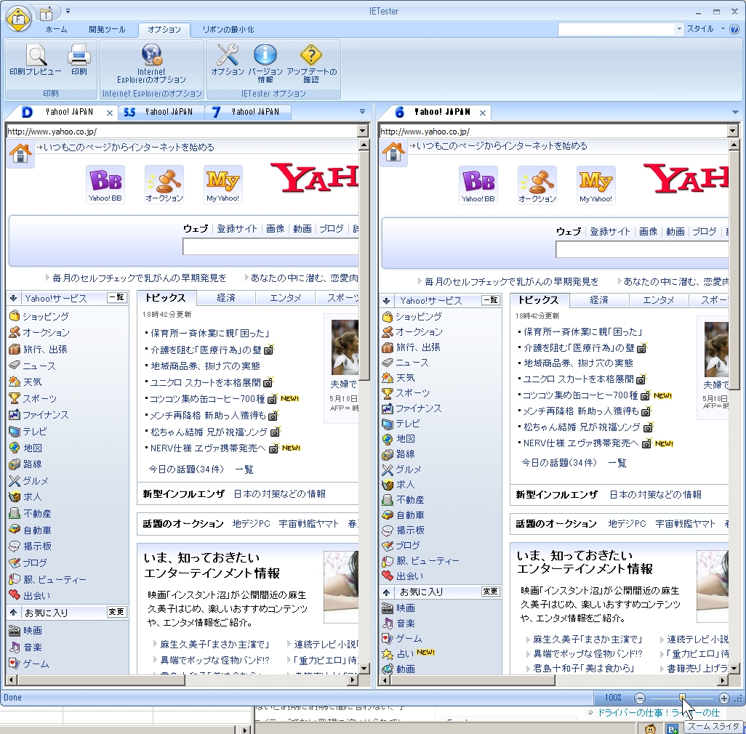
Task: Click 変更 button beside お気に入り, left pane
Action: point(116,613)
